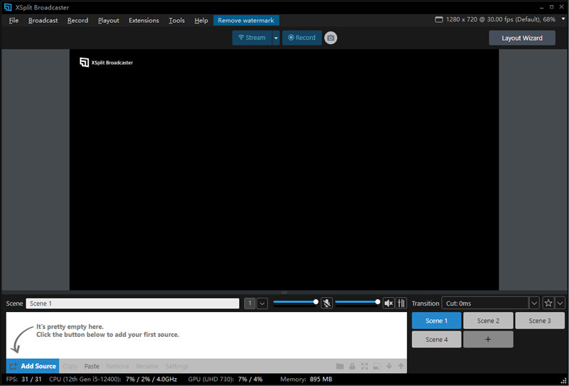Viewport: 569px width, 386px height.
Task: Click the move source up arrow
Action: (x=401, y=366)
